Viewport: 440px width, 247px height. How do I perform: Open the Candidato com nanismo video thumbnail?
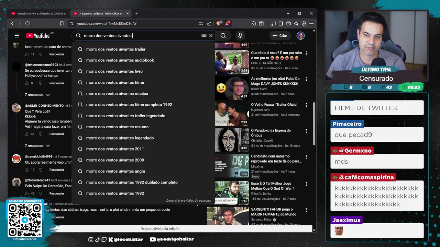pos(232,165)
